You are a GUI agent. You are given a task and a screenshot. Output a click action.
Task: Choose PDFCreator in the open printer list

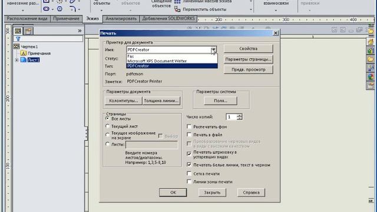click(172, 65)
